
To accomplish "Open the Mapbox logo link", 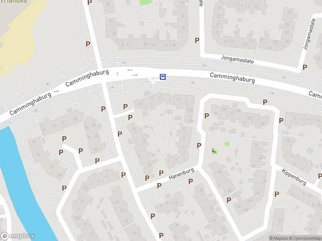I will [x=17, y=236].
